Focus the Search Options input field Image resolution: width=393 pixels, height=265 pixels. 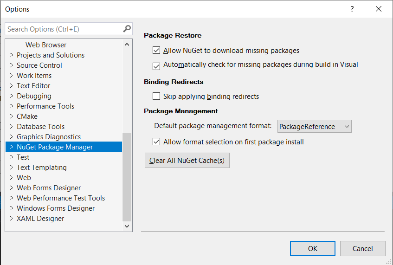point(64,29)
